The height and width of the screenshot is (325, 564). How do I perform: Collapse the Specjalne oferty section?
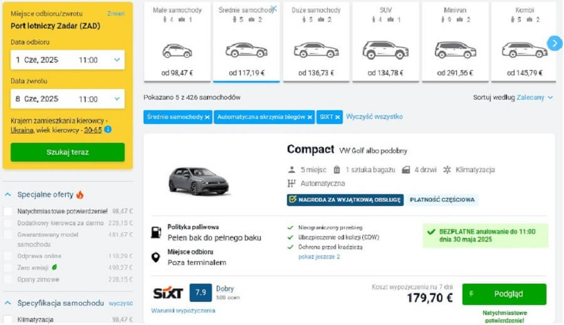8,195
